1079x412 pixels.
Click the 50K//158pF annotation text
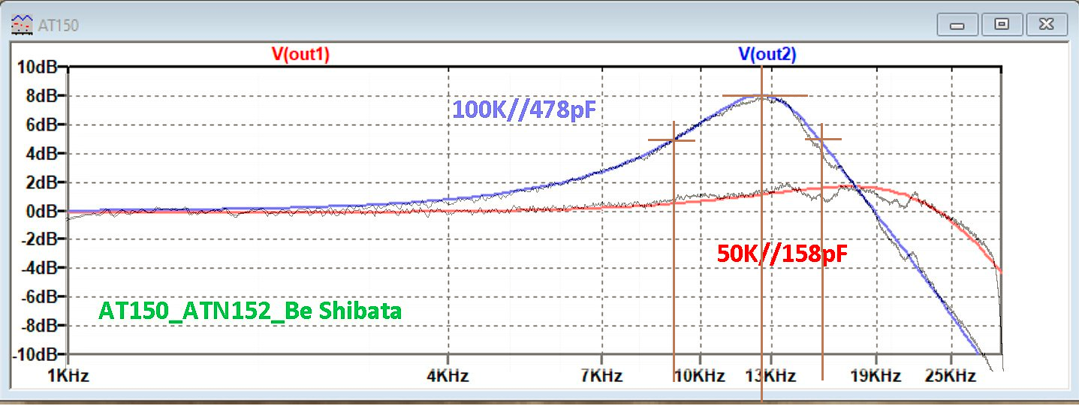pos(783,254)
